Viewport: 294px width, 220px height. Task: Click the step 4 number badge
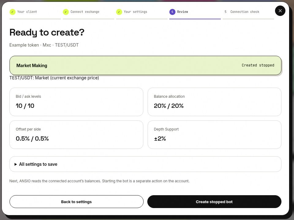172,12
